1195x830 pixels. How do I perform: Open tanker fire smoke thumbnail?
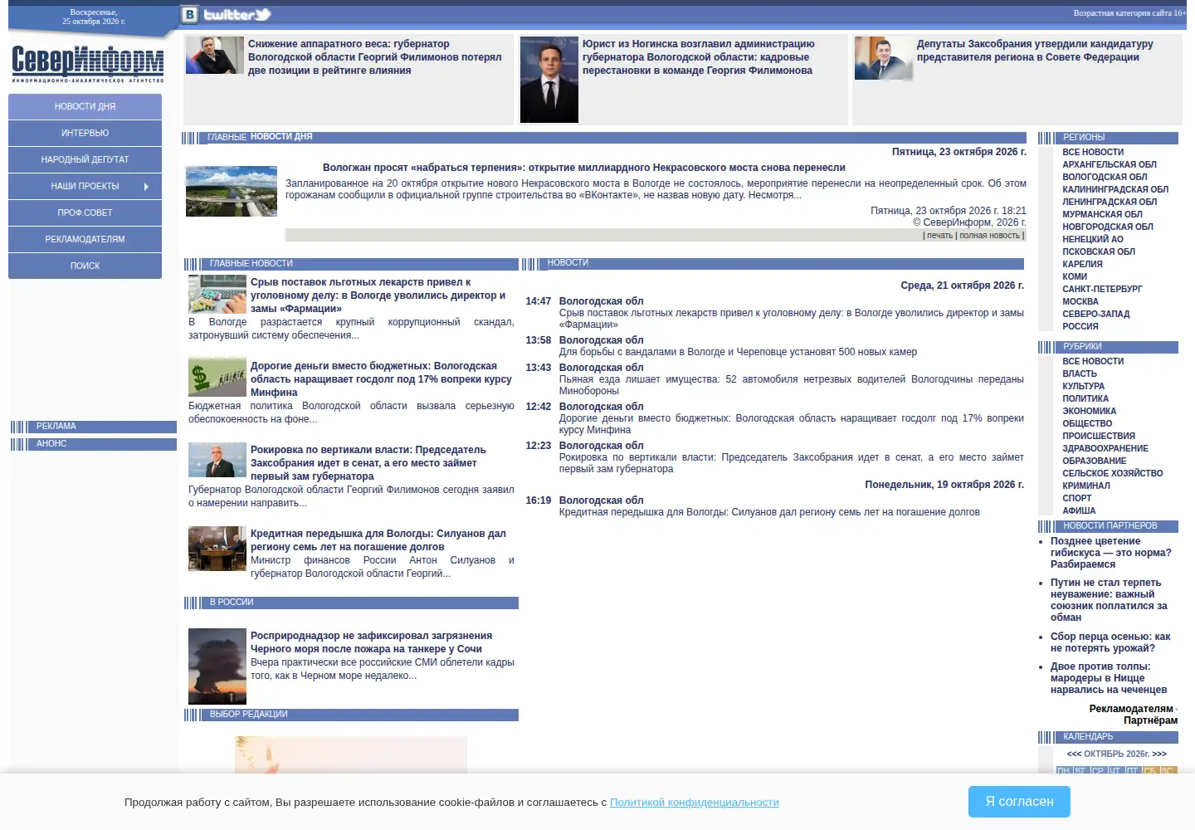tap(217, 666)
